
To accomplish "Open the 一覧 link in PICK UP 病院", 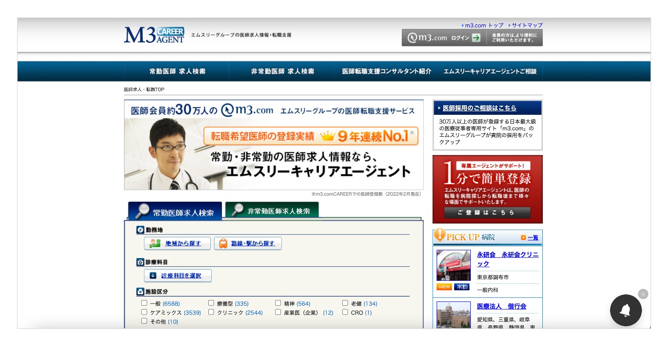I will coord(533,238).
